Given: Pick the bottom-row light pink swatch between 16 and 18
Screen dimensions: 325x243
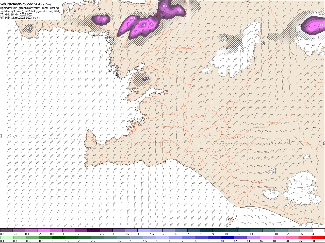Looking at the screenshot, I should tap(266, 237).
